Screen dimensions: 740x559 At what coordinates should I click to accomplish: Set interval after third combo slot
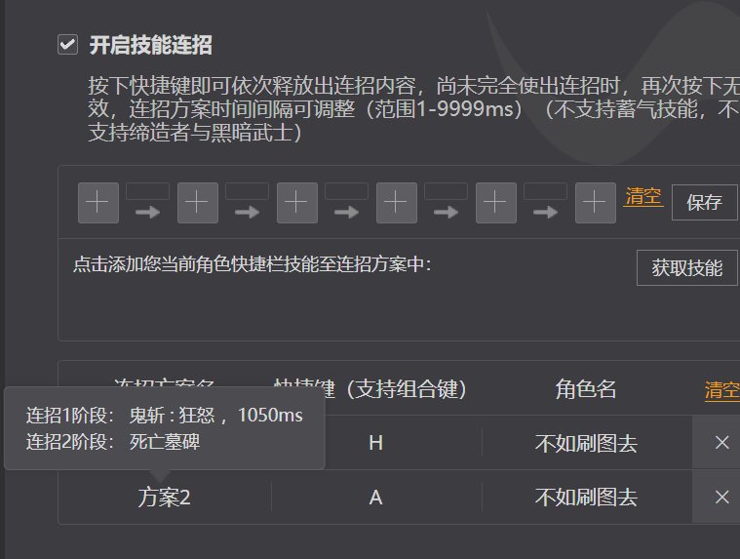coord(347,191)
